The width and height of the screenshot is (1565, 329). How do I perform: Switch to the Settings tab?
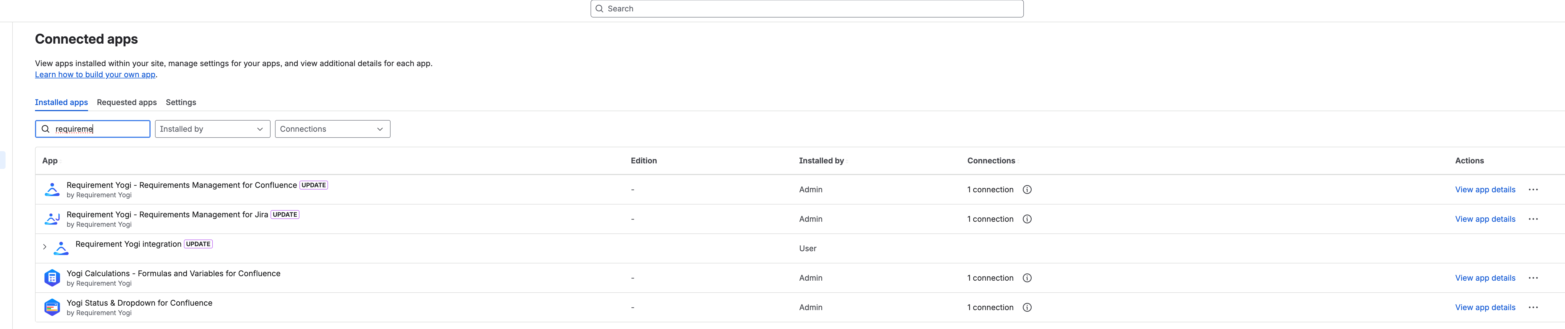click(181, 102)
